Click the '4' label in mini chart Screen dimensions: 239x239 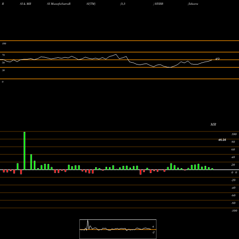click(x=153, y=227)
